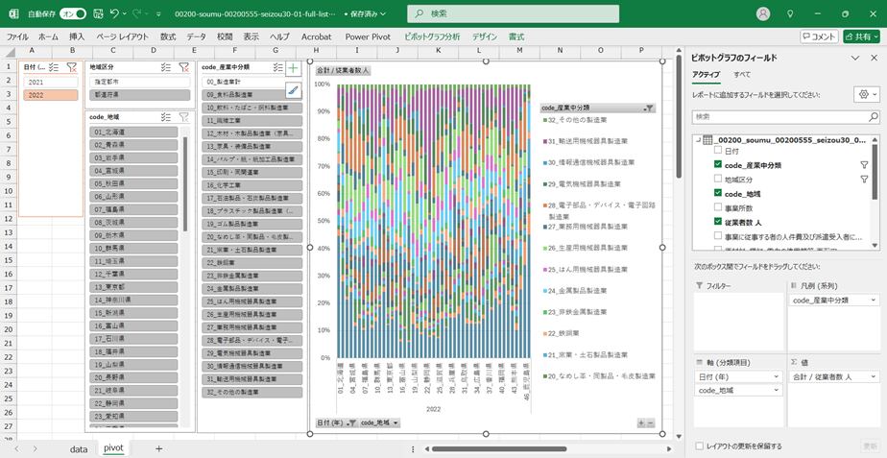887x458 pixels.
Task: Check レイアウトの更新を保留する checkbox
Action: [700, 446]
